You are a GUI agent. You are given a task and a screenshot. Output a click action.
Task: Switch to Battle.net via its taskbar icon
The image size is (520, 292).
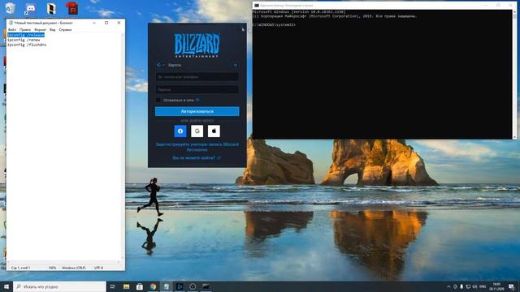(180, 286)
